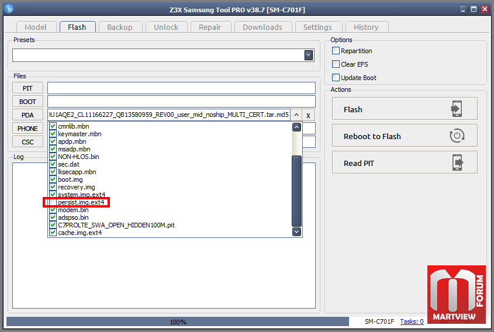Close the Z3X Samsung Tool window
The width and height of the screenshot is (494, 332).
click(485, 9)
